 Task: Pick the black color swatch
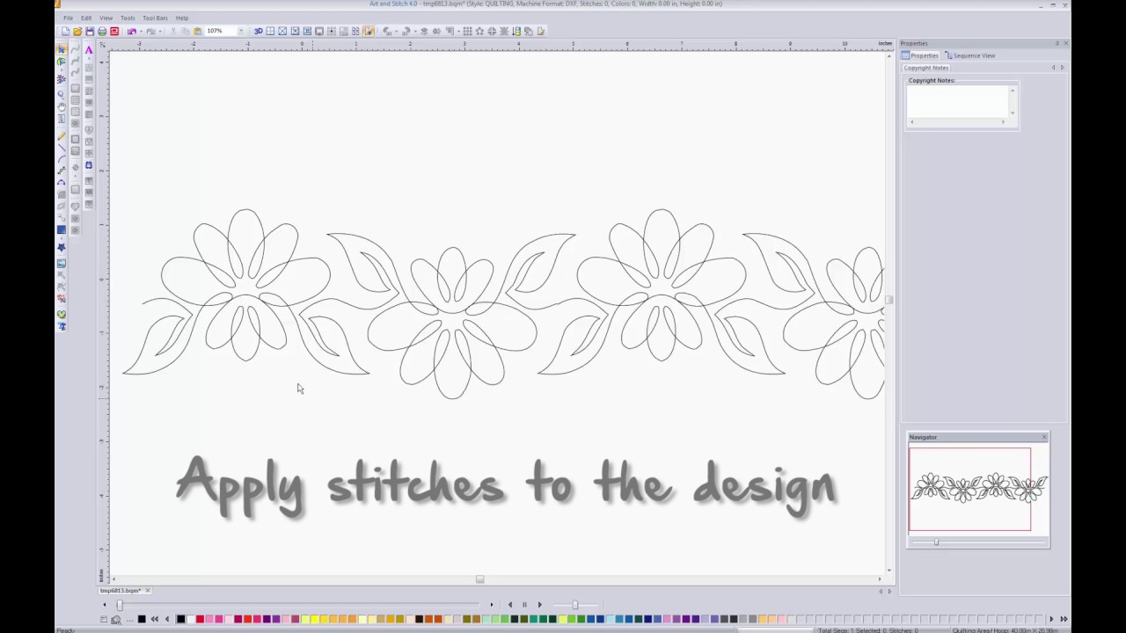180,619
